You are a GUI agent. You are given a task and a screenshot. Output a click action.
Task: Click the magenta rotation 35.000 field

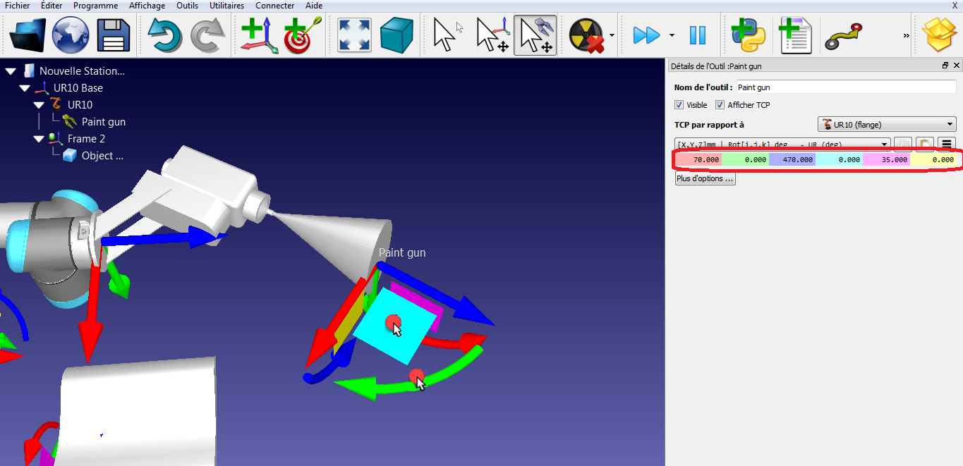point(886,160)
